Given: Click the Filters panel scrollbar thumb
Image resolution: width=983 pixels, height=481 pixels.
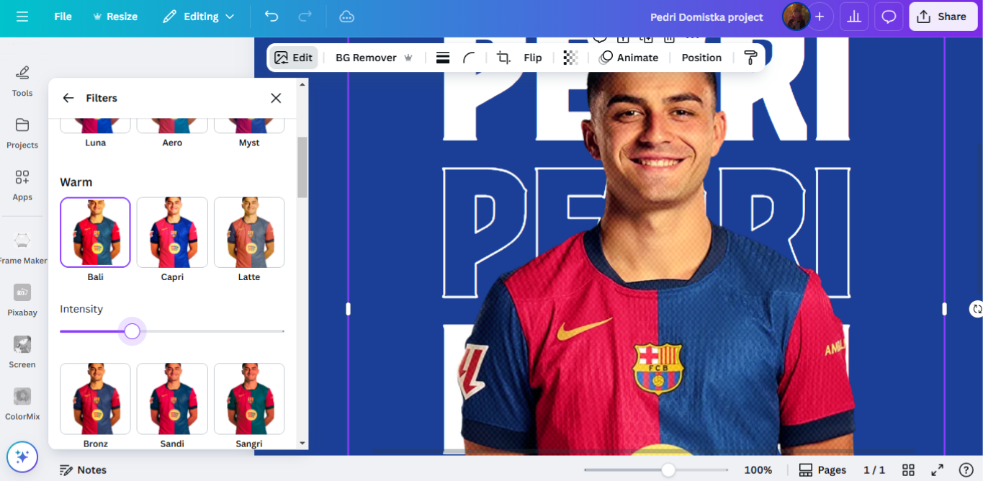Looking at the screenshot, I should tap(302, 167).
